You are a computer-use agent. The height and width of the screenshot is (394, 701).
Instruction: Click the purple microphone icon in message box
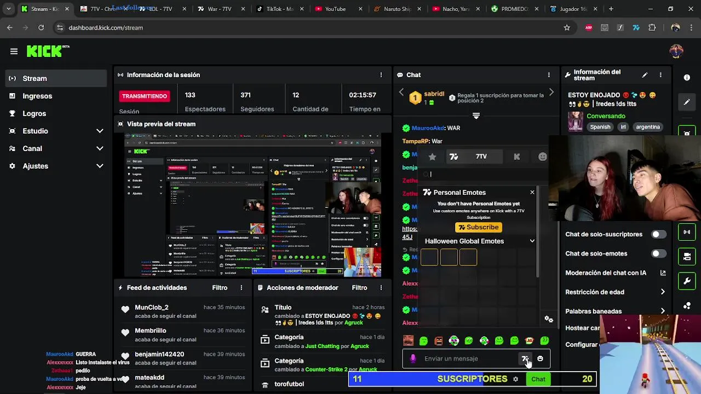click(413, 358)
